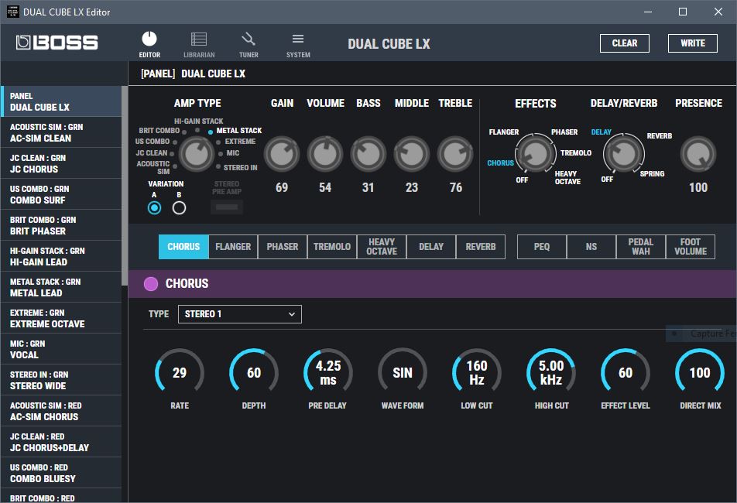Adjust the RATE knob to another value
The width and height of the screenshot is (737, 503).
tap(179, 371)
